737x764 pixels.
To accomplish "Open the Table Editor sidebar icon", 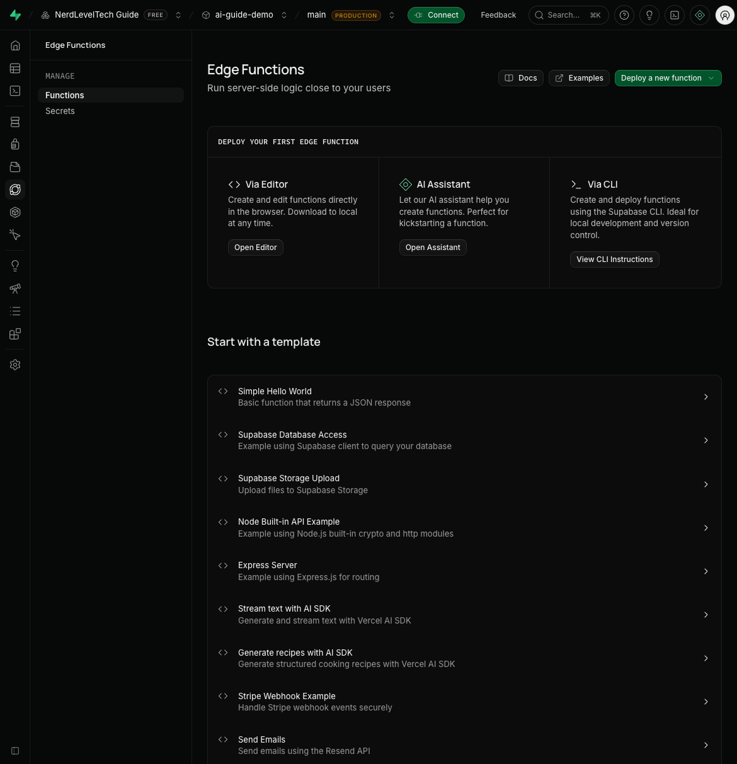I will (x=15, y=68).
